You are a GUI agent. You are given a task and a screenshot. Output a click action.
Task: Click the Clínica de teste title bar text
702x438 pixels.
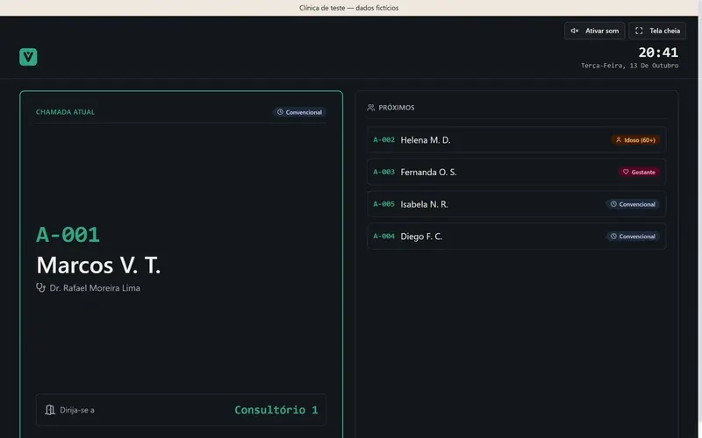348,8
